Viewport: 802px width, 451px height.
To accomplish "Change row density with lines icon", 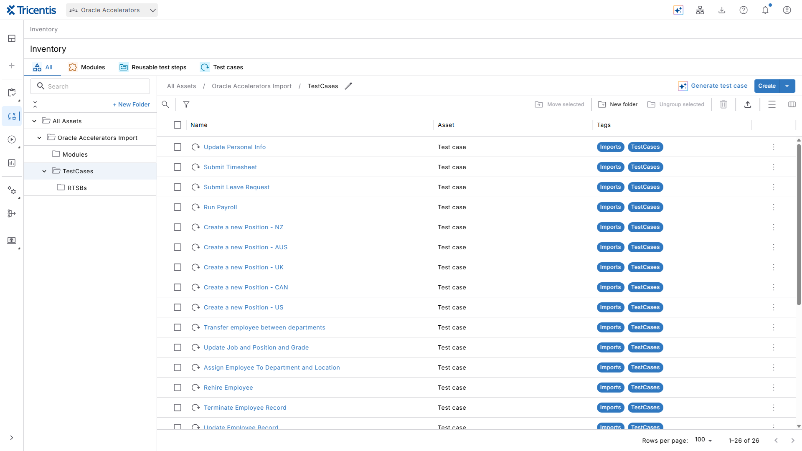I will coord(772,104).
